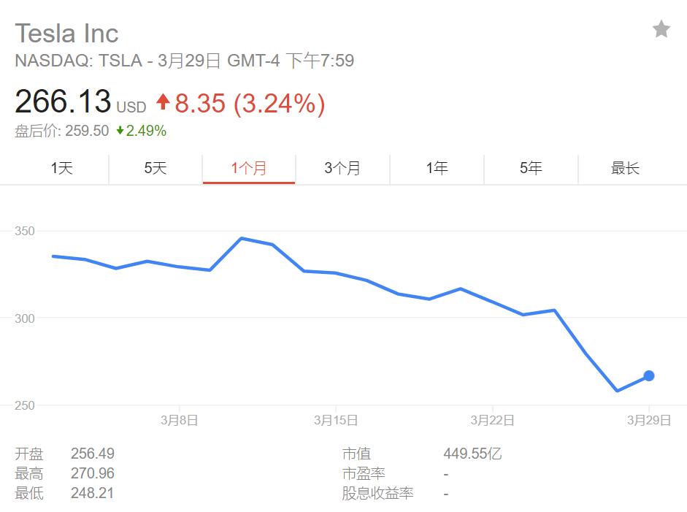687x512 pixels.
Task: Click the 3月29日 axis label
Action: click(649, 421)
